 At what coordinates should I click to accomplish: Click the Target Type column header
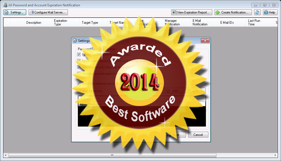click(94, 22)
